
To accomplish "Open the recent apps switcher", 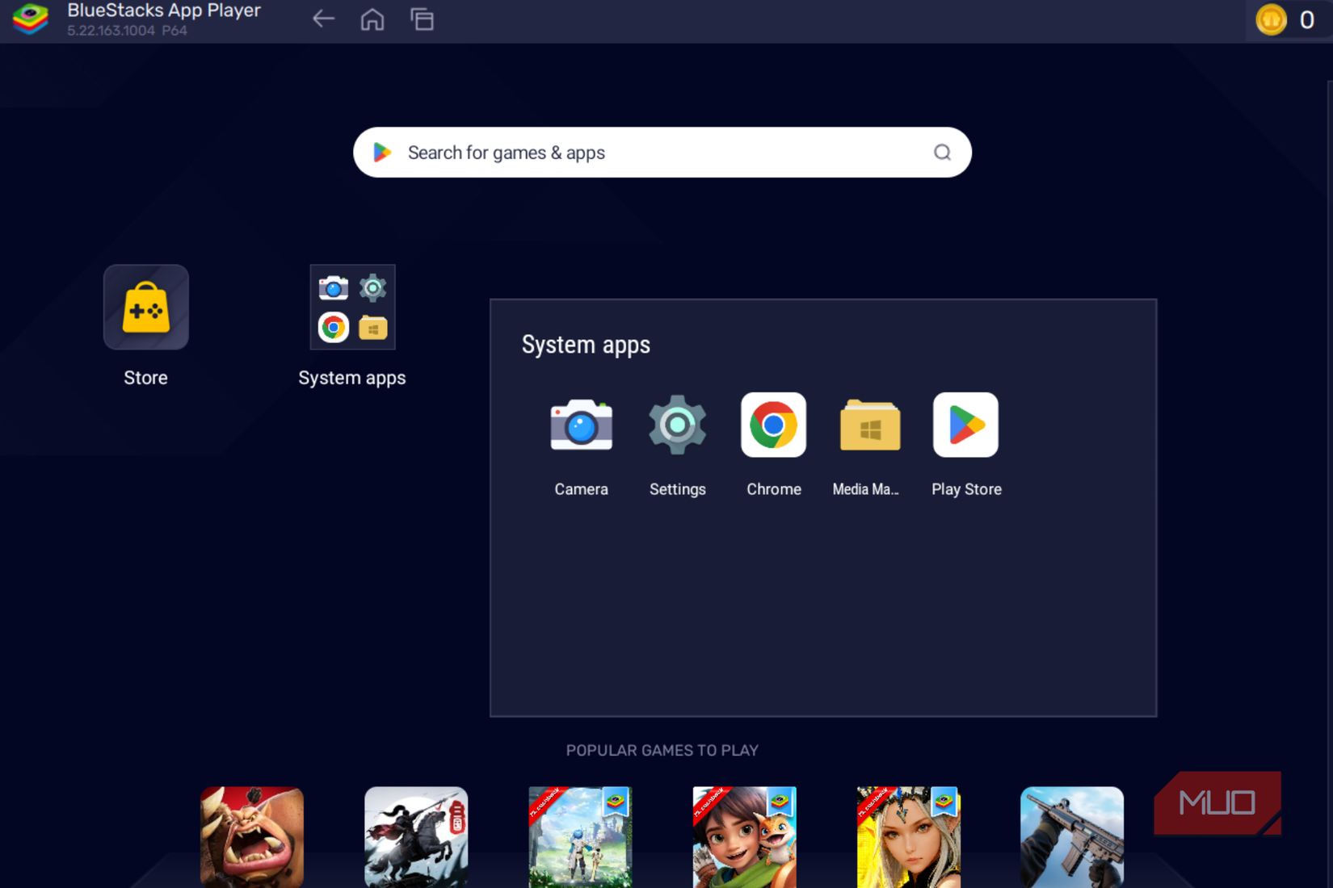I will pyautogui.click(x=422, y=19).
